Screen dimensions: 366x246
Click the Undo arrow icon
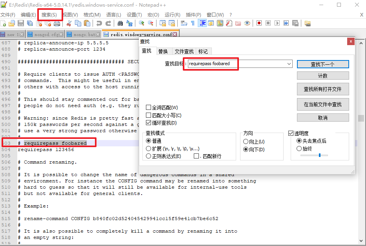(x=99, y=24)
